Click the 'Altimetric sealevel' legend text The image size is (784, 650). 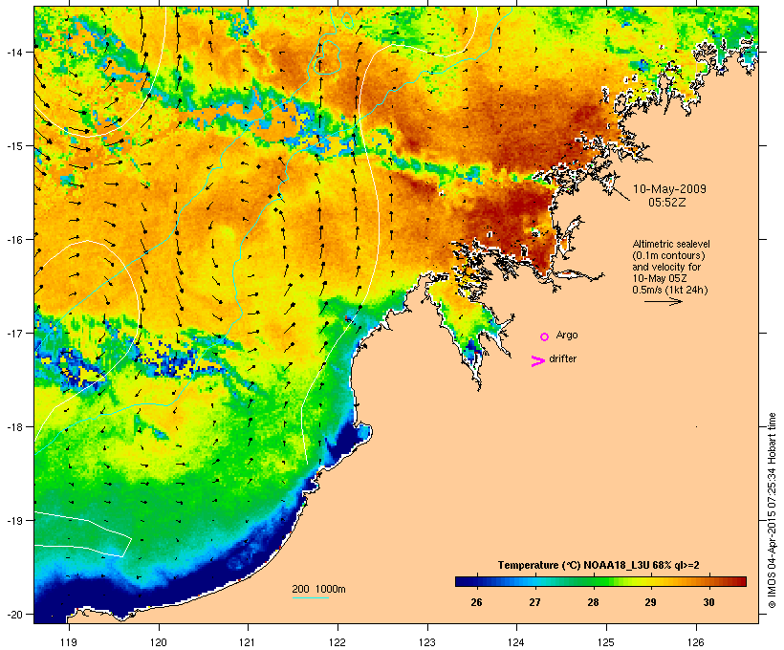pos(671,244)
